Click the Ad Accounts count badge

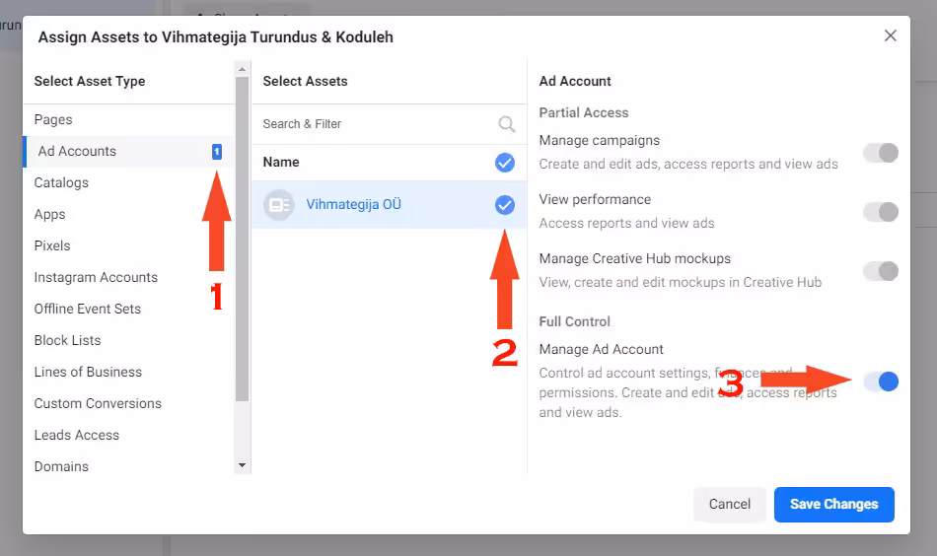217,152
